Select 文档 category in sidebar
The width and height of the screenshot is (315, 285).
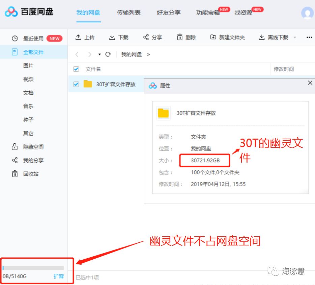(28, 93)
